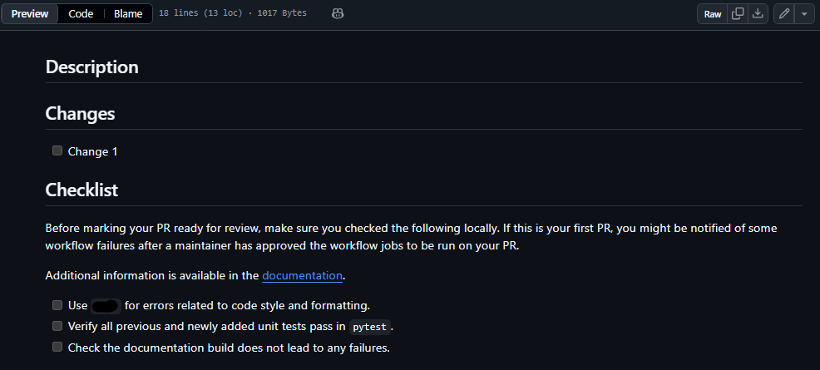Open the documentation link

tap(302, 275)
